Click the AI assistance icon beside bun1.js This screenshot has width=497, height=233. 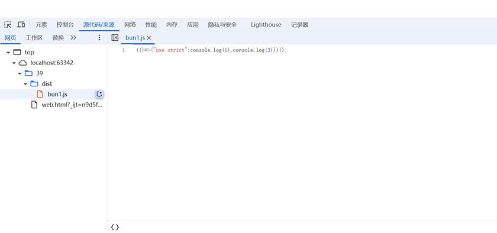click(99, 94)
